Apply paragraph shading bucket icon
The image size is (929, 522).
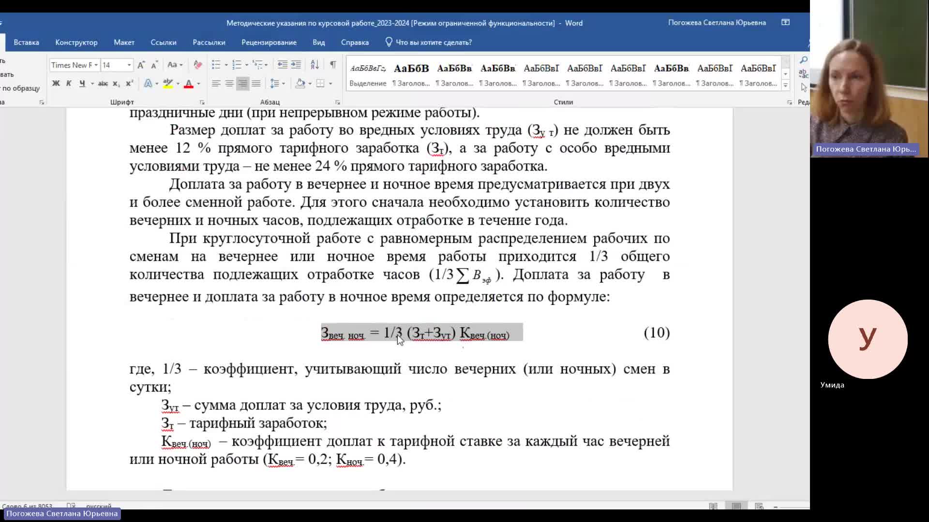[300, 84]
